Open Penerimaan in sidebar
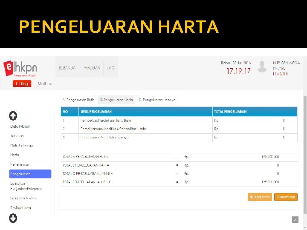307x230 pixels. click(x=20, y=164)
